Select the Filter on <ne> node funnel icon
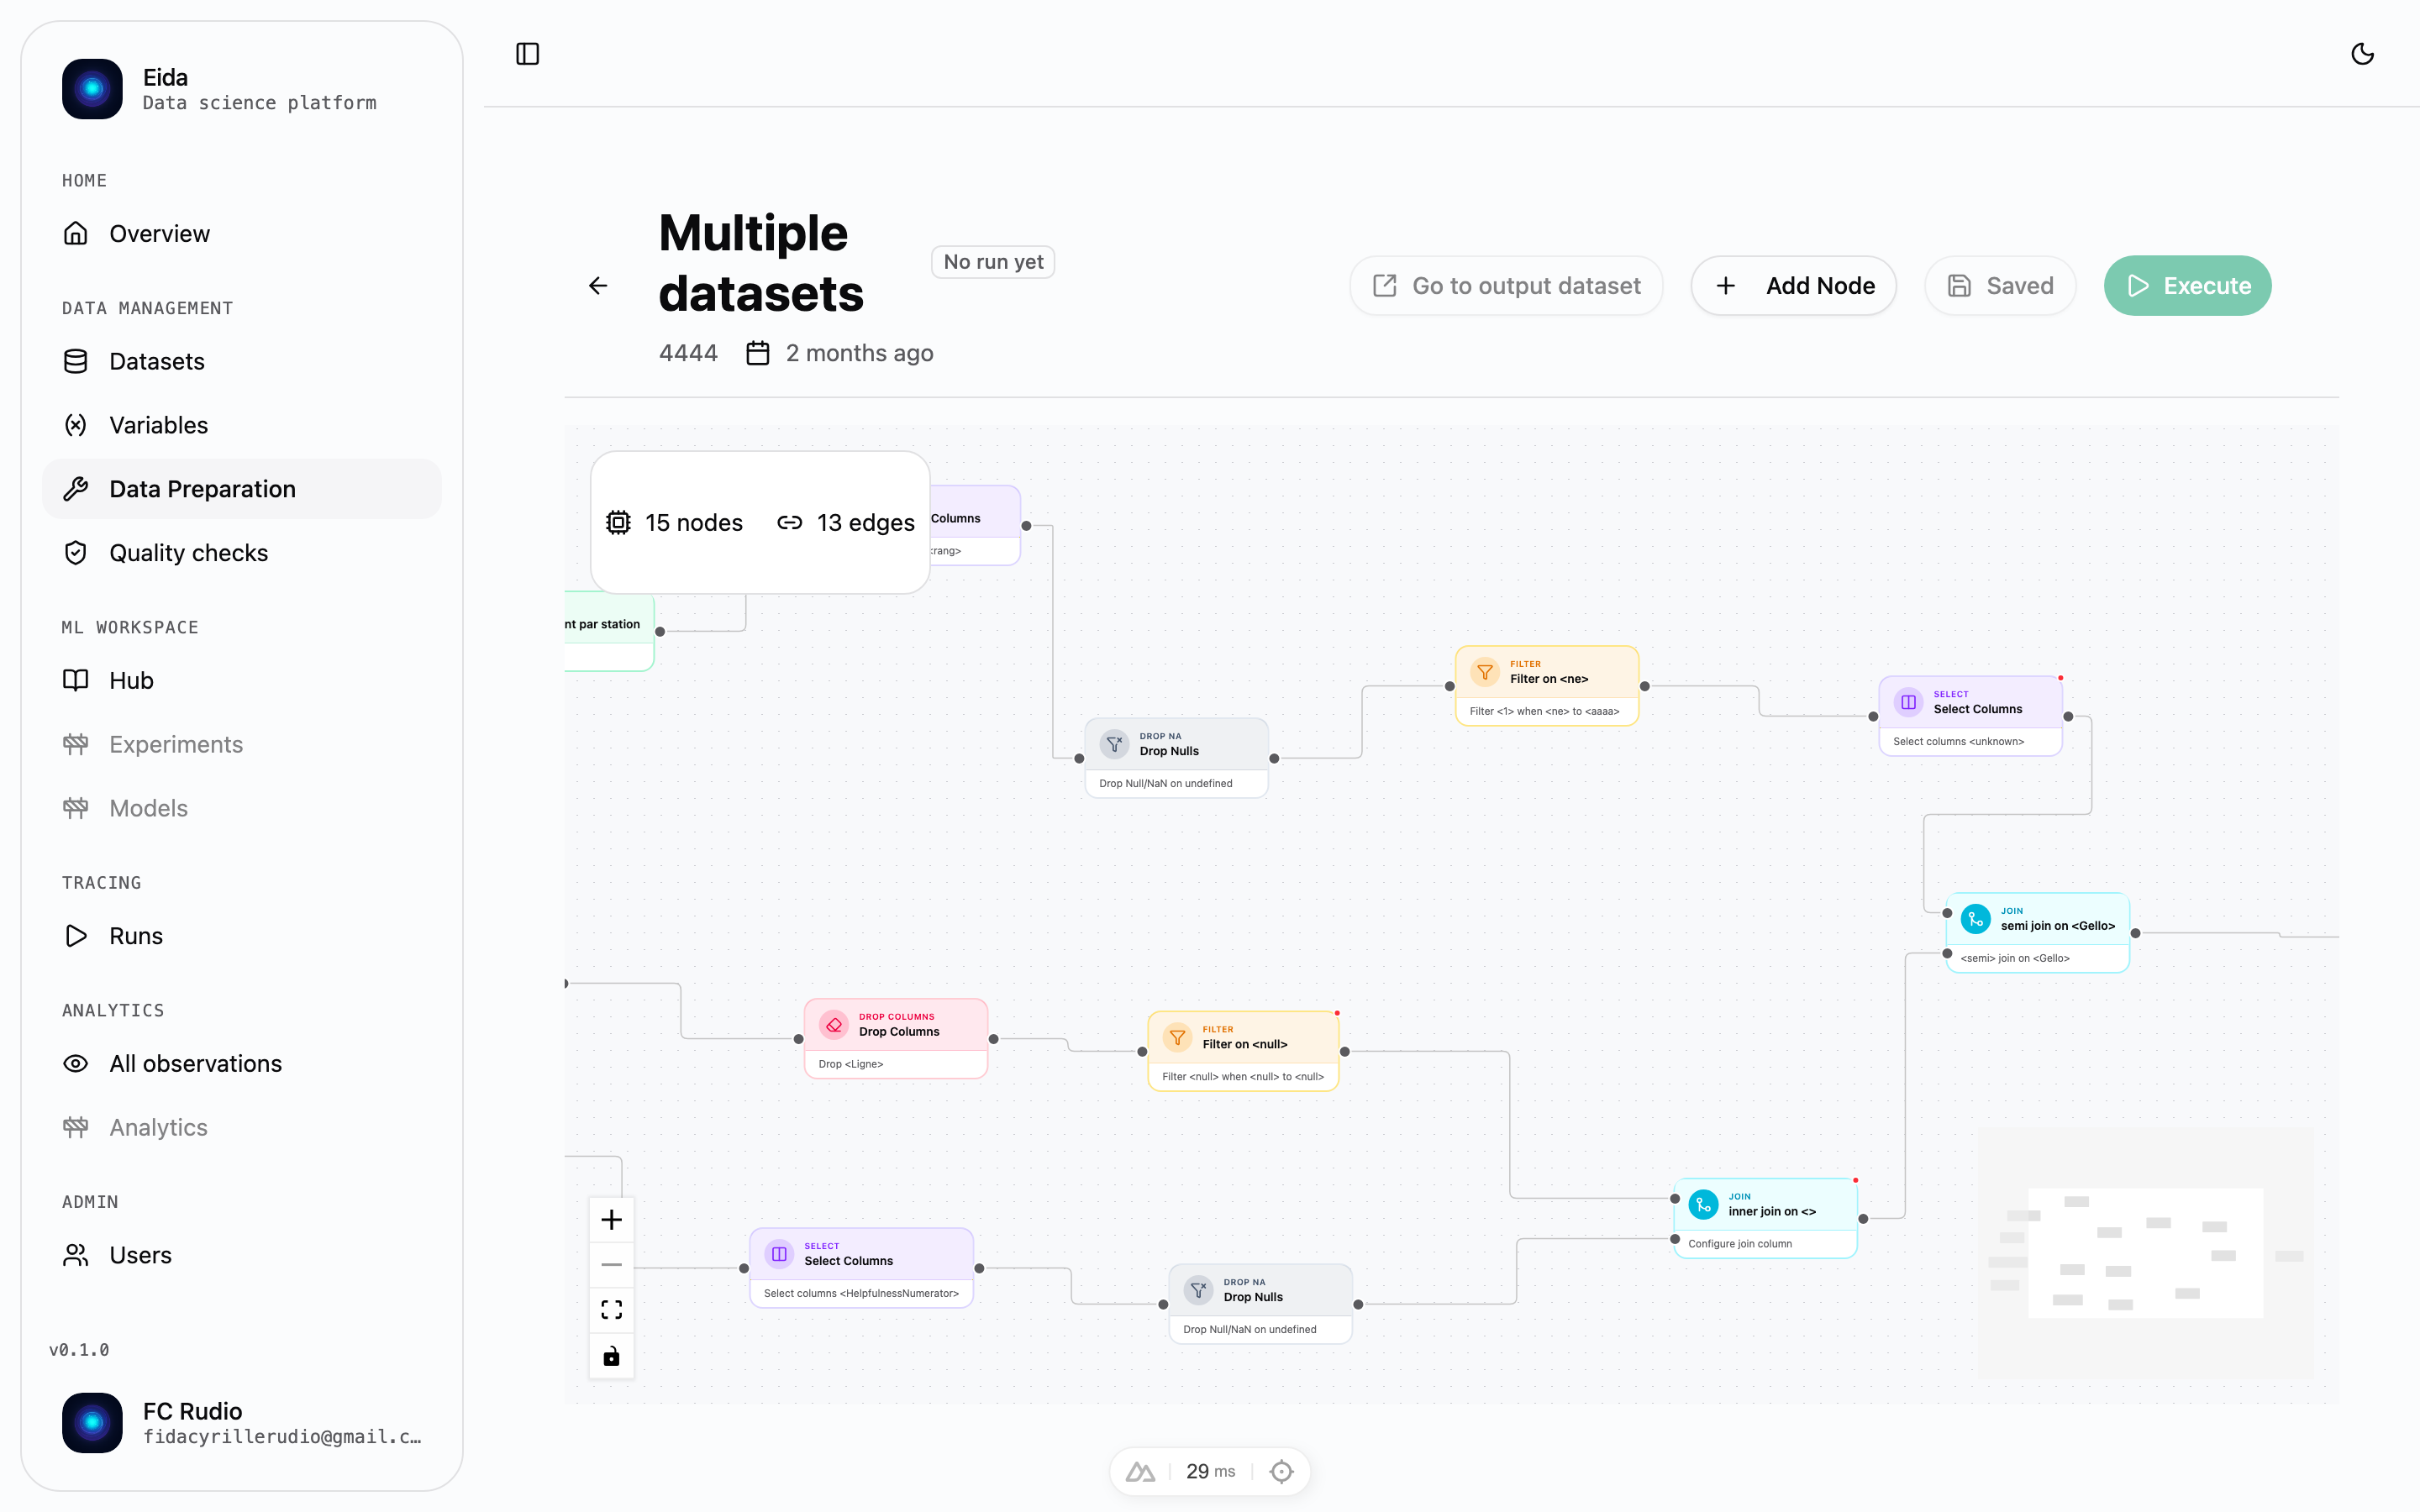Screen dimensions: 2420x1512 click(x=1485, y=672)
